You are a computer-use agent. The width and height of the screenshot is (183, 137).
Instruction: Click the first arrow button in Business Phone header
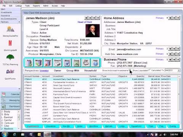pyautogui.click(x=170, y=59)
